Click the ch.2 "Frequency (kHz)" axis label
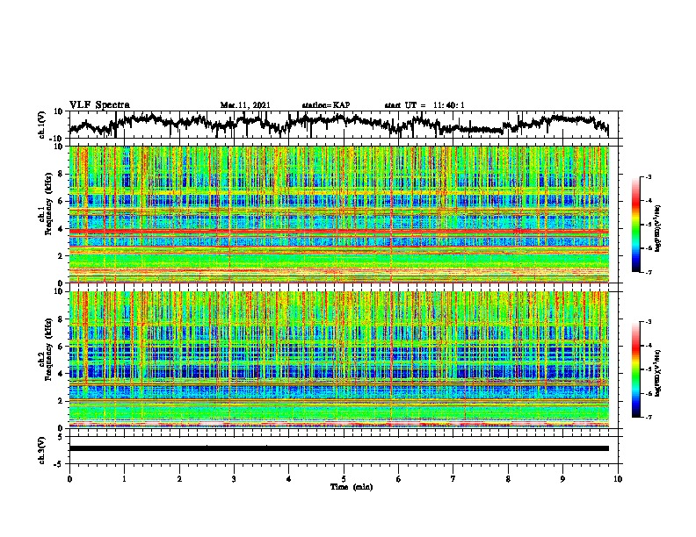The height and width of the screenshot is (537, 696). click(x=48, y=349)
